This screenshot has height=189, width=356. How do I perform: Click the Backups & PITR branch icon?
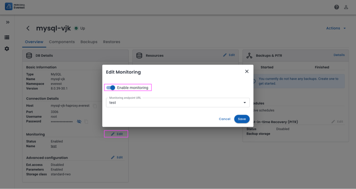(x=249, y=55)
